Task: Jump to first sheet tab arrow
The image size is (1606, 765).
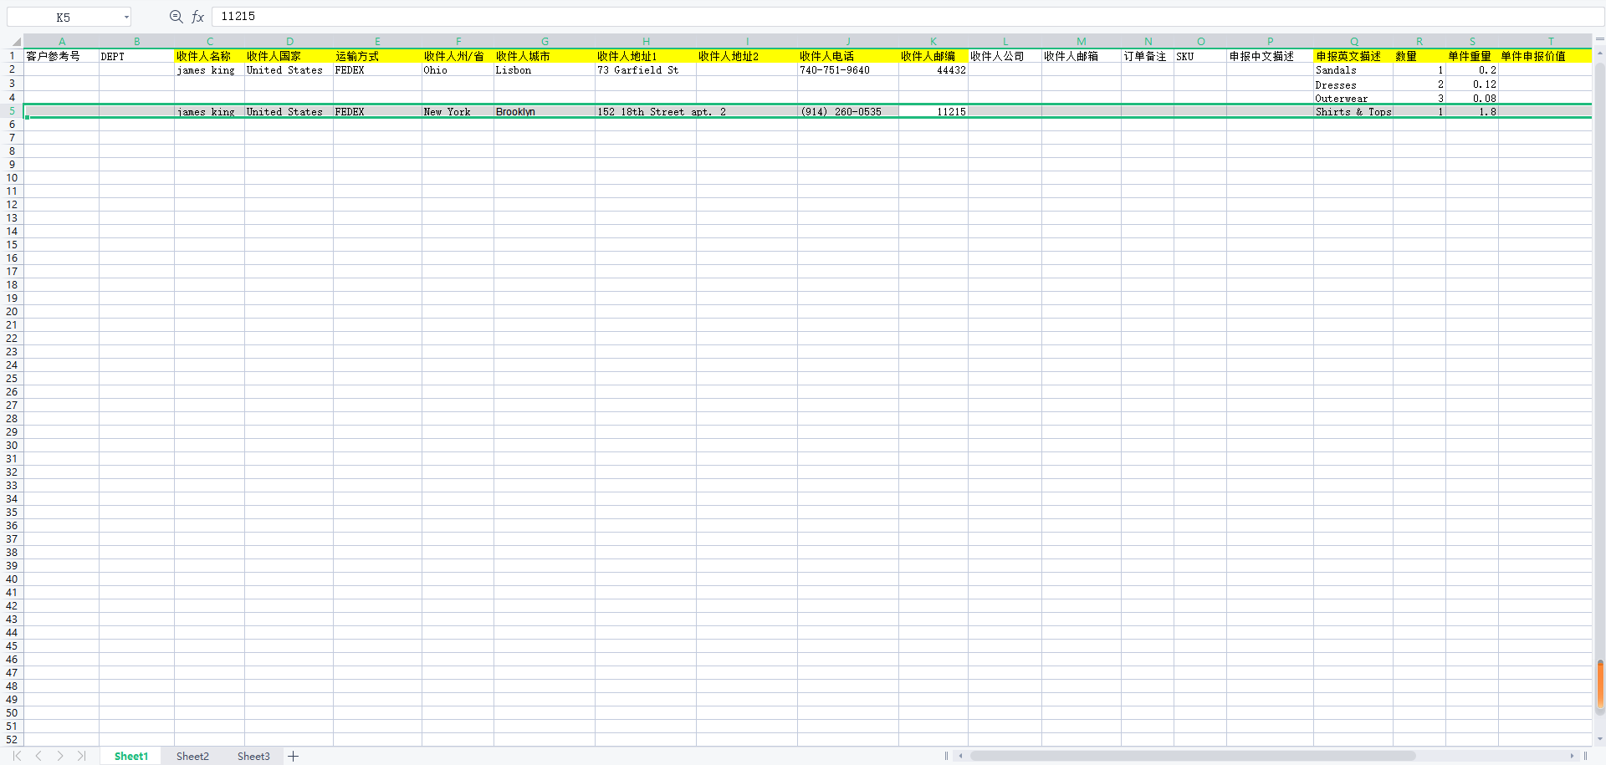Action: (x=17, y=756)
